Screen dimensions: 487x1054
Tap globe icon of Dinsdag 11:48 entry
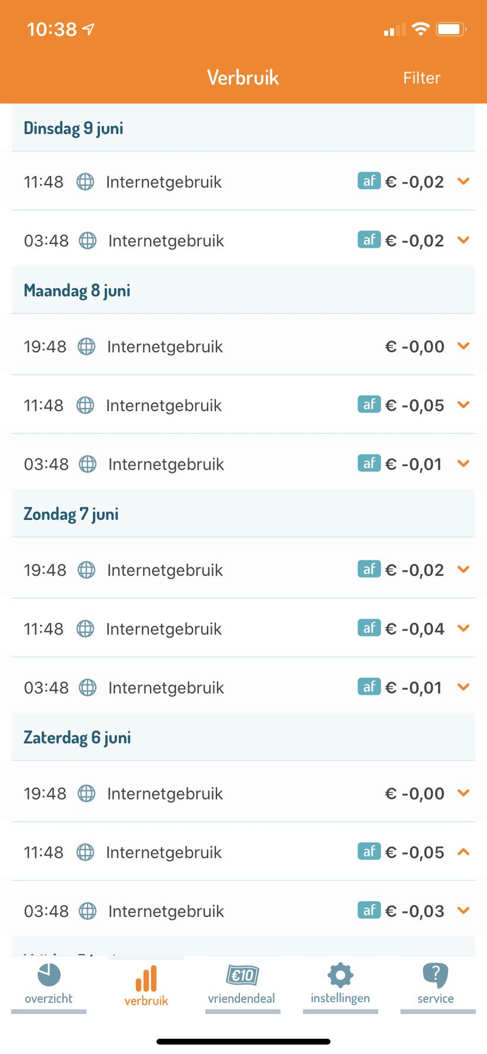pos(85,181)
